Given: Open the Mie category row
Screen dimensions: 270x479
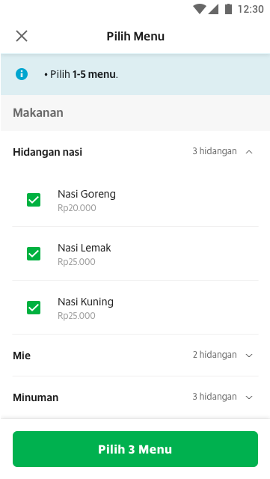Looking at the screenshot, I should click(135, 356).
